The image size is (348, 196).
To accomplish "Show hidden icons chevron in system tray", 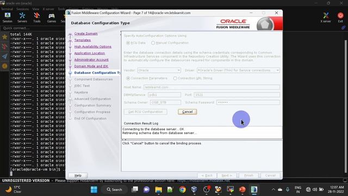I will tap(274, 189).
